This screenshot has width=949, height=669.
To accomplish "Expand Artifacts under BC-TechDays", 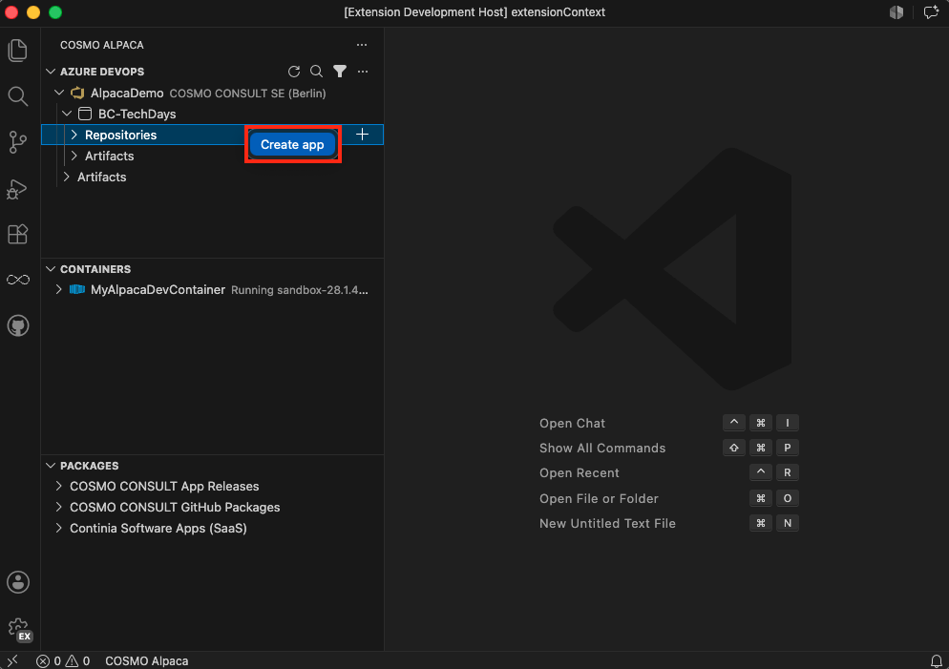I will click(x=74, y=157).
